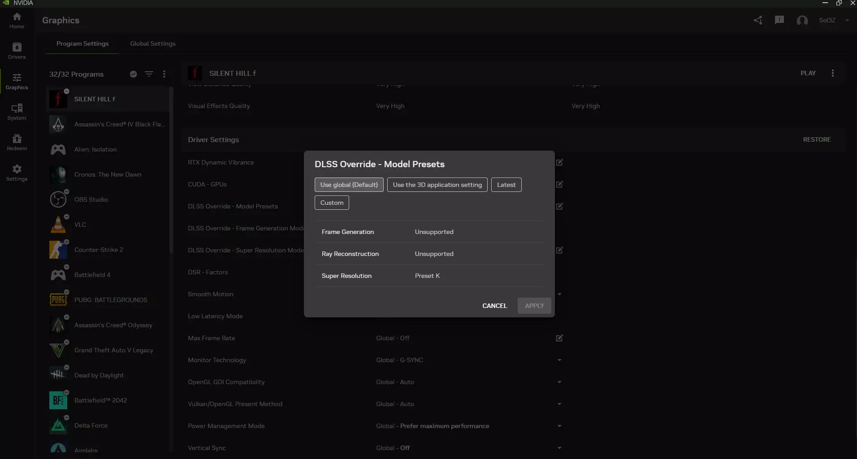Screen dimensions: 857x459
Task: Edit the DLSS Override - Model Presets setting
Action: [559, 206]
